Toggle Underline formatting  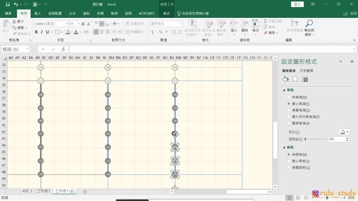pos(47,32)
